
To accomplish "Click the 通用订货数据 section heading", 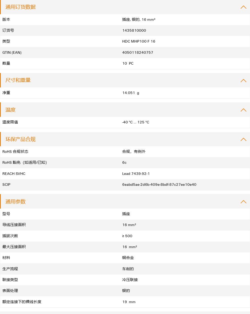I will click(x=20, y=7).
